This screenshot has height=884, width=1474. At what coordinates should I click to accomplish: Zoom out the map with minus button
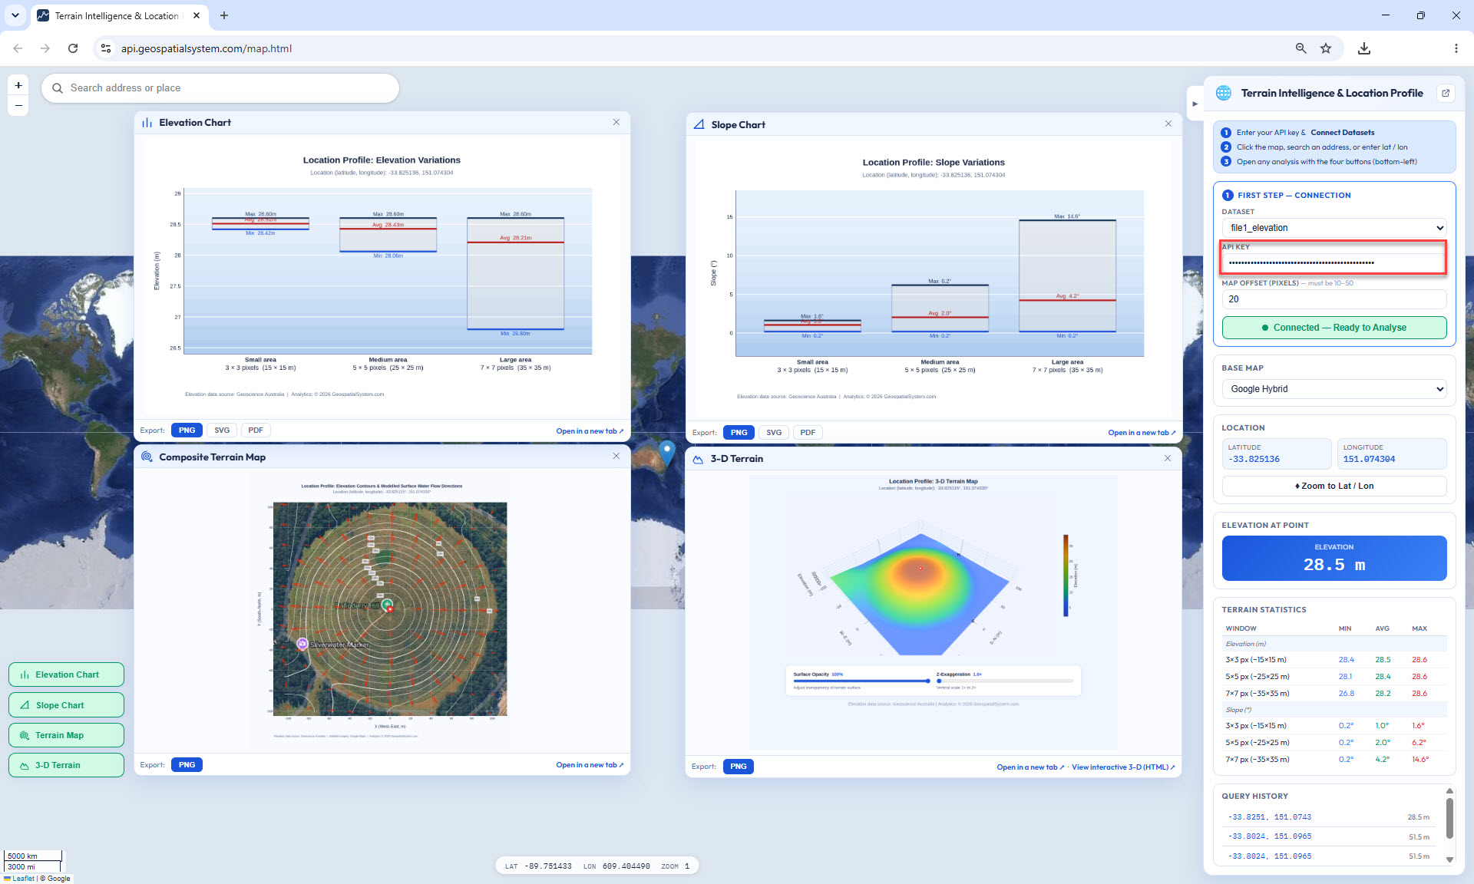point(18,105)
